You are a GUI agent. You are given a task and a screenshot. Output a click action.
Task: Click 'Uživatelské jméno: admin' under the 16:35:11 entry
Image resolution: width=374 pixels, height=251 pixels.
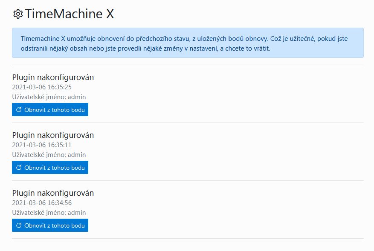coord(49,155)
